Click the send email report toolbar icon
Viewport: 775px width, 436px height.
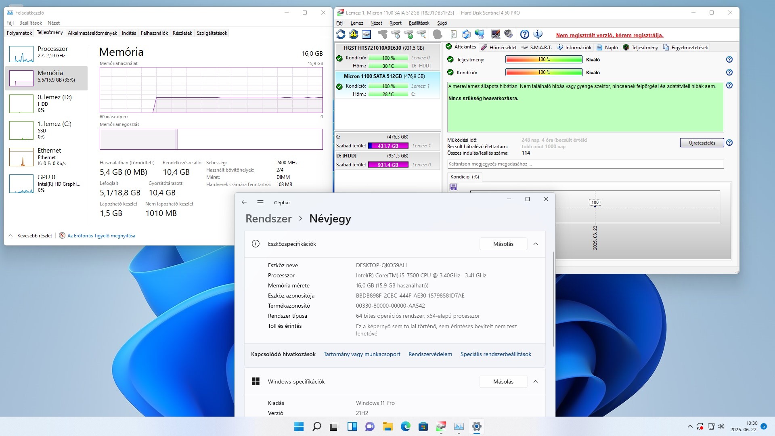(466, 34)
